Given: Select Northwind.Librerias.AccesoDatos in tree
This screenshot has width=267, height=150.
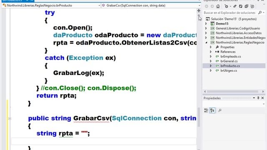Looking at the screenshot, I should 239,33.
